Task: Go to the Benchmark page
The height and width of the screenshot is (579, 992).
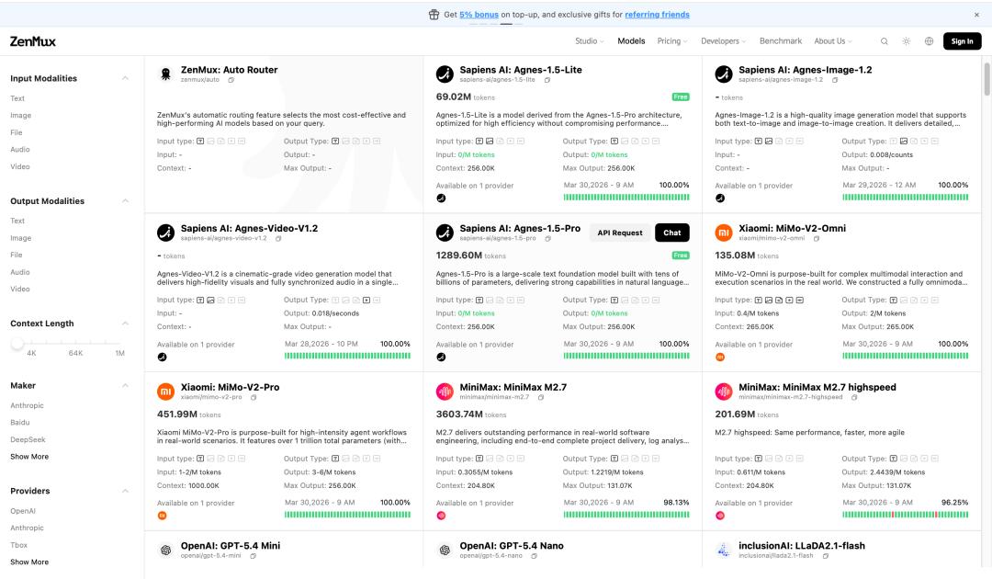Action: (781, 41)
